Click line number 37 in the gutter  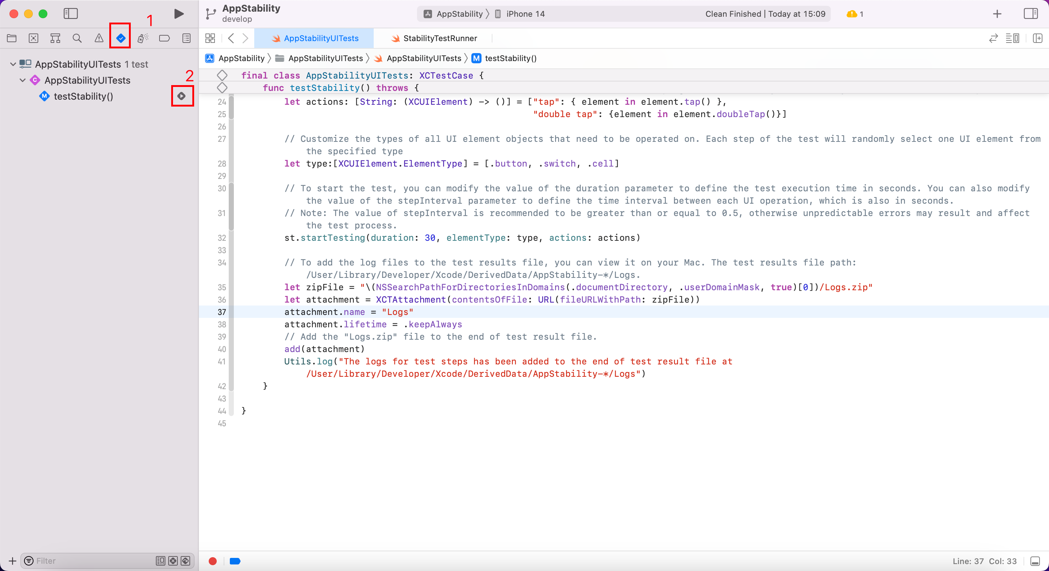[221, 312]
